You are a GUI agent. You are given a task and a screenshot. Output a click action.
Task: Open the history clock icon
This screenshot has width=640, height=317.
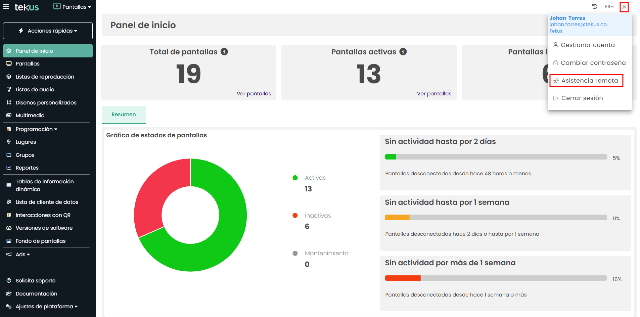pos(595,7)
